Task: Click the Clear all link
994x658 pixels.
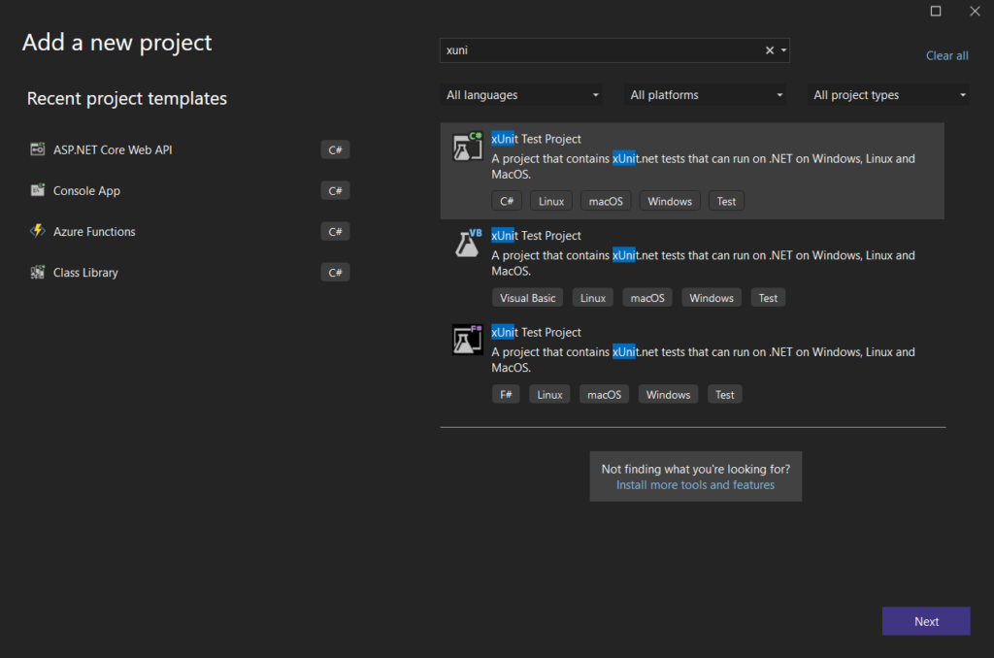Action: pyautogui.click(x=946, y=55)
